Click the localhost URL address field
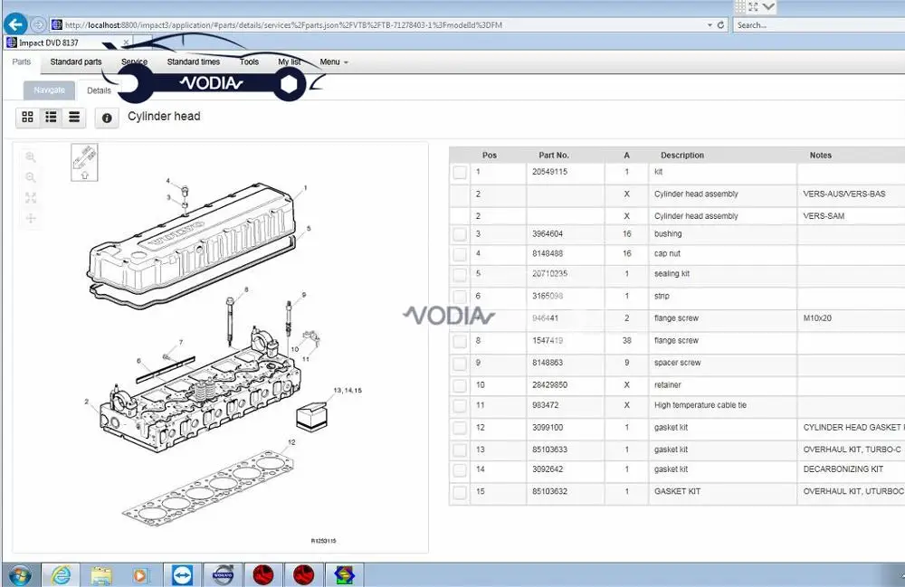The width and height of the screenshot is (905, 587). [378, 25]
